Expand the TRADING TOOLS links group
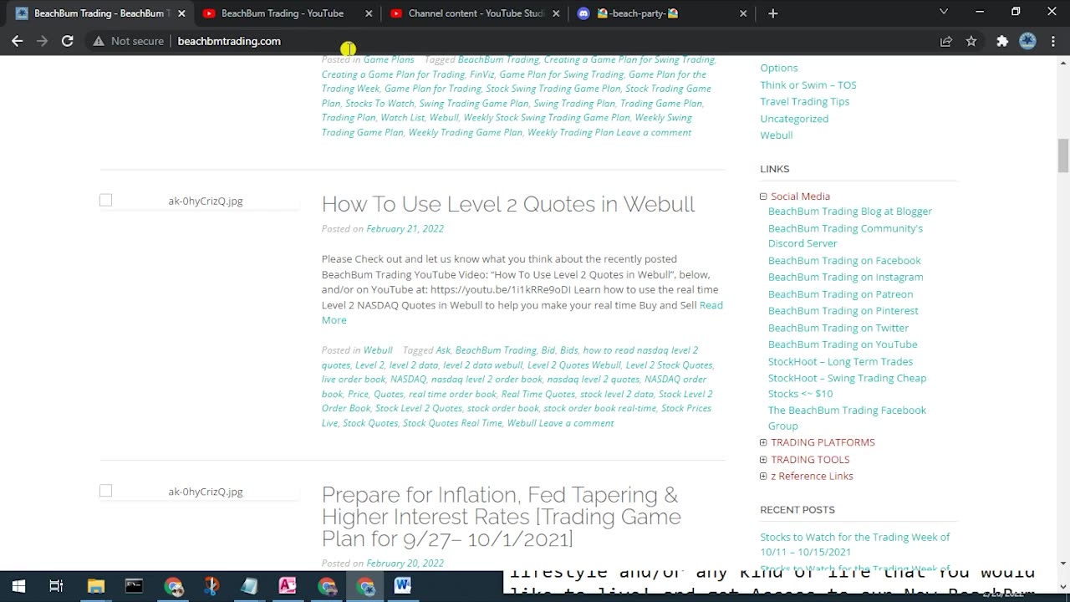This screenshot has width=1070, height=602. pyautogui.click(x=763, y=459)
